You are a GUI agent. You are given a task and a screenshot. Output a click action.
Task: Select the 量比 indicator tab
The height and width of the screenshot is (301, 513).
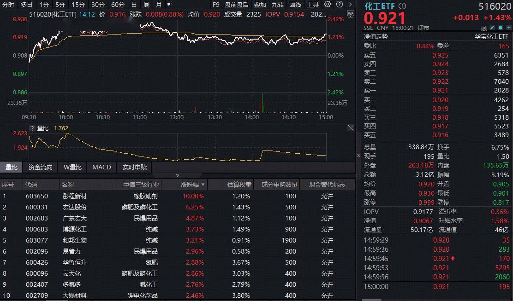click(12, 167)
